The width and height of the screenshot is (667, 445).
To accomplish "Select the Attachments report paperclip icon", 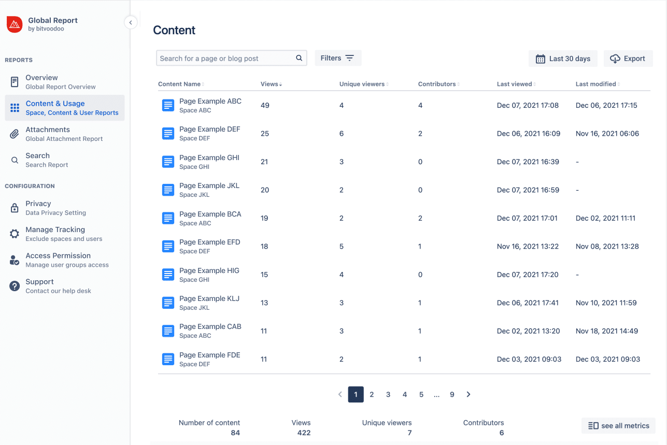I will tap(14, 133).
